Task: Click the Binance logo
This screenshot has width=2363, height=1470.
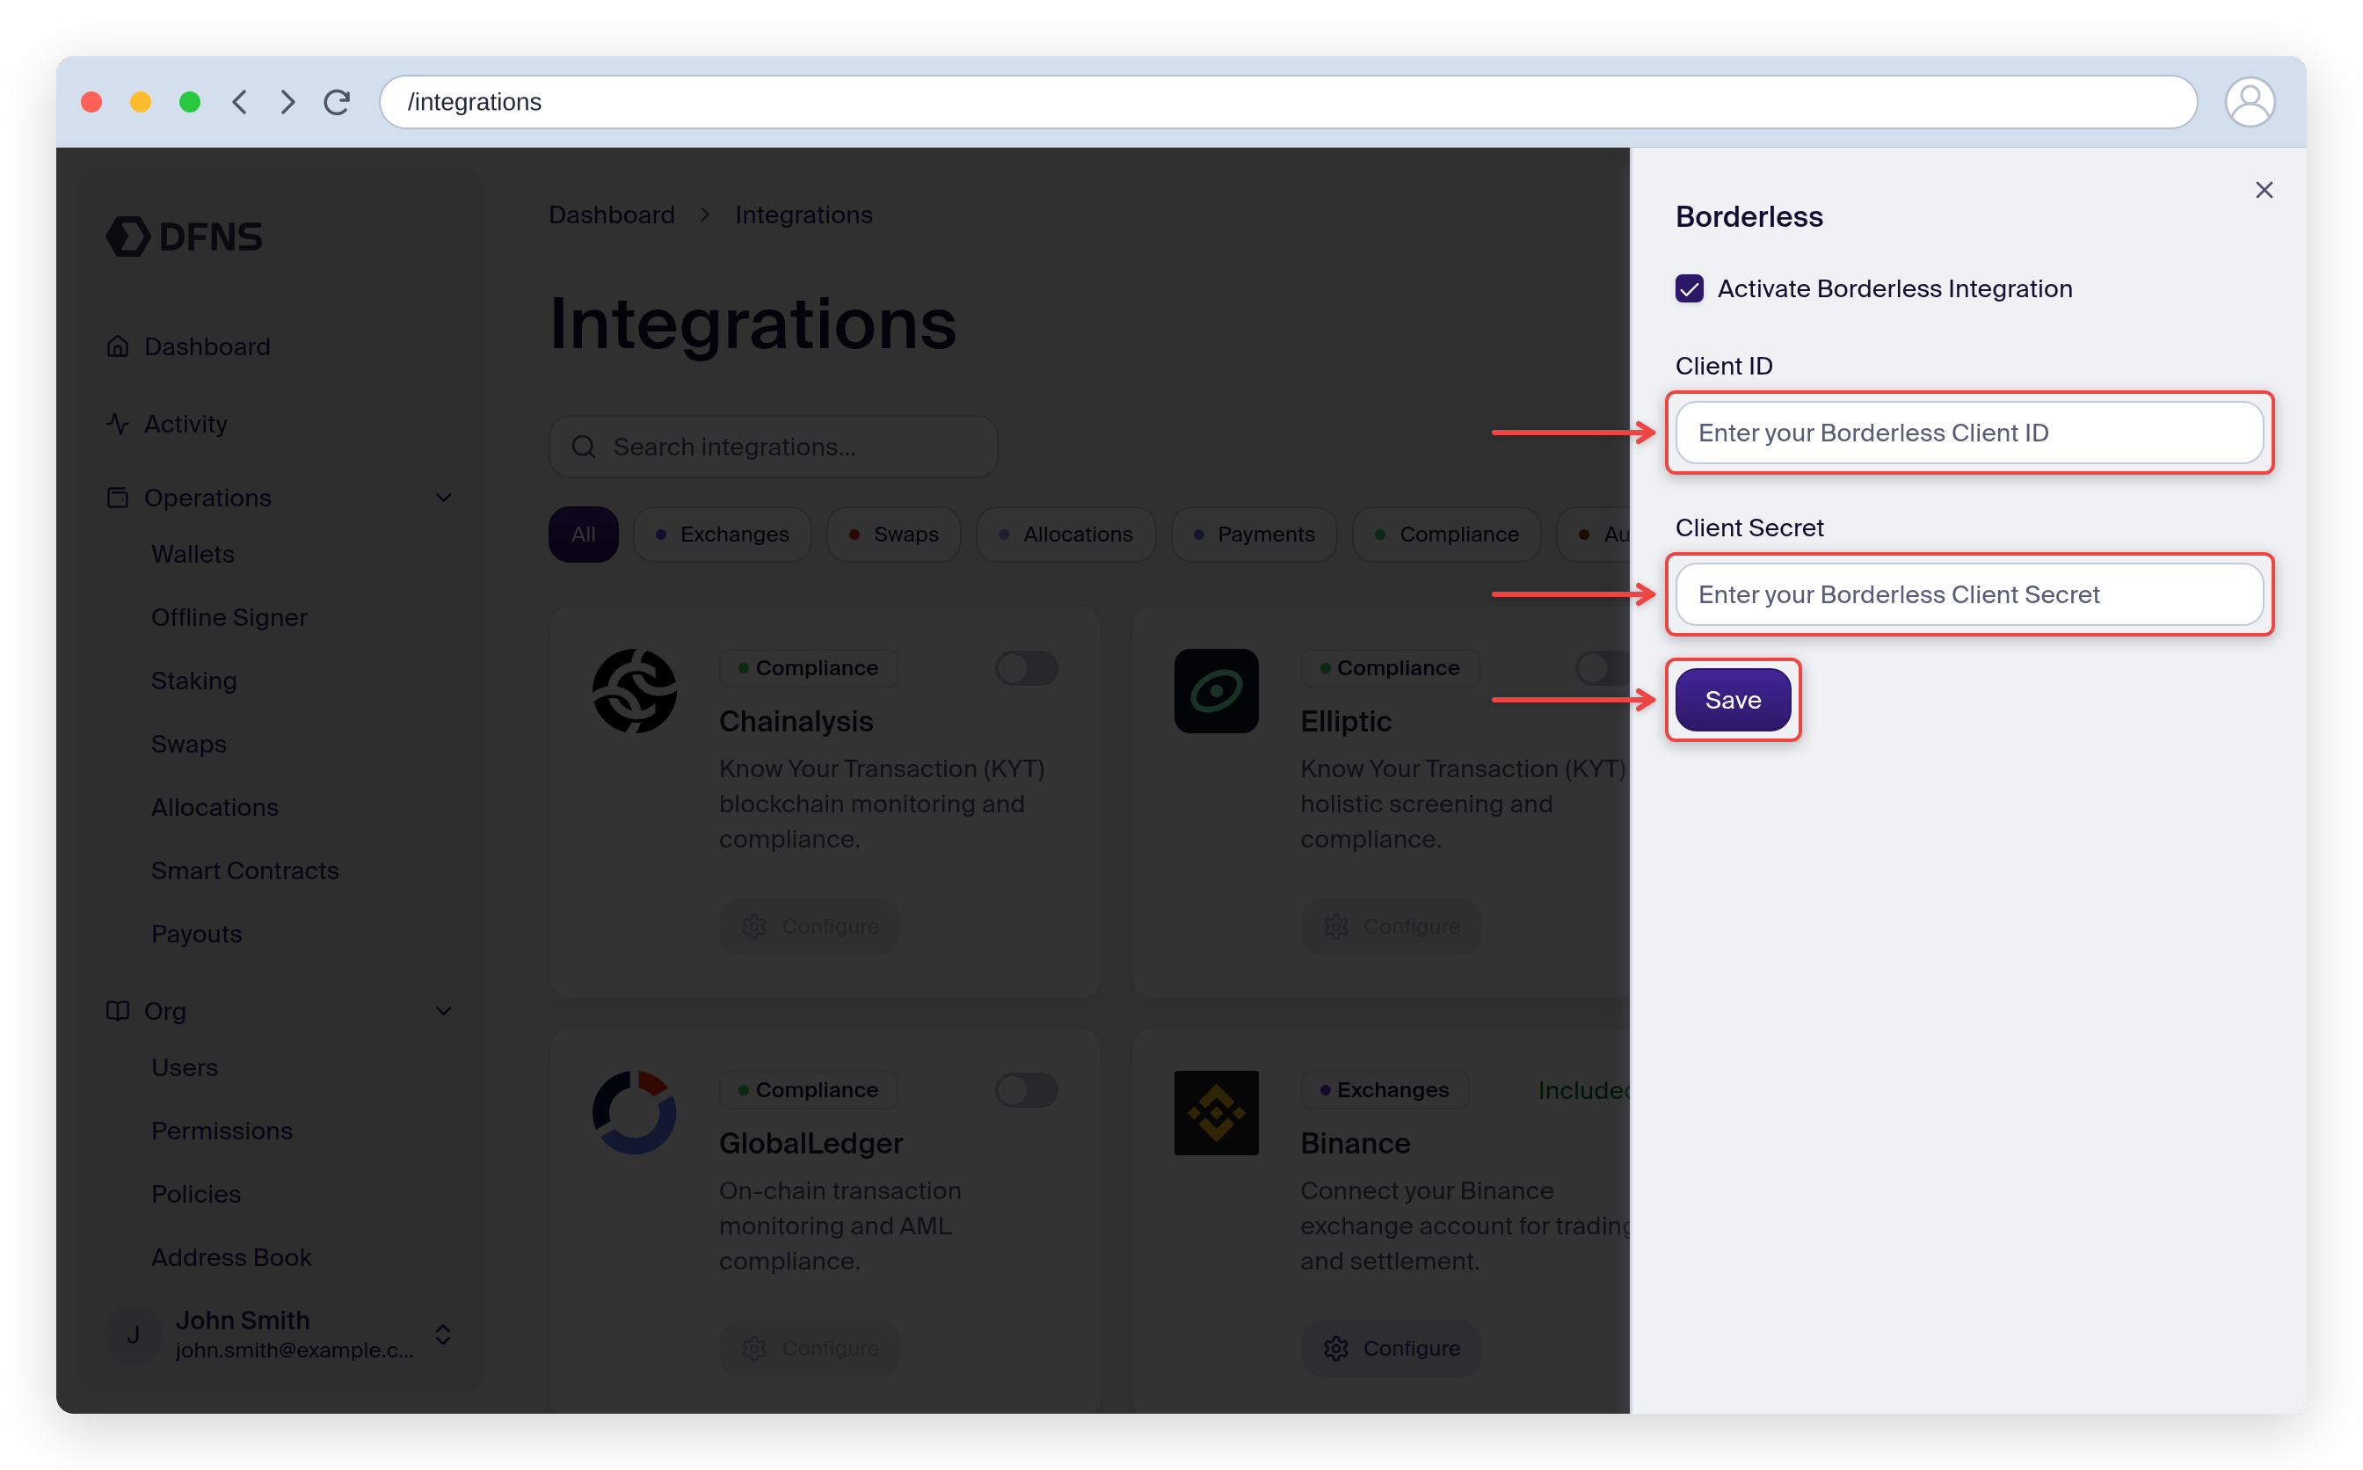Action: coord(1216,1112)
